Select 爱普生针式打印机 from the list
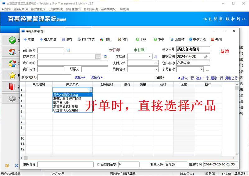The image size is (249, 176). click(73, 106)
